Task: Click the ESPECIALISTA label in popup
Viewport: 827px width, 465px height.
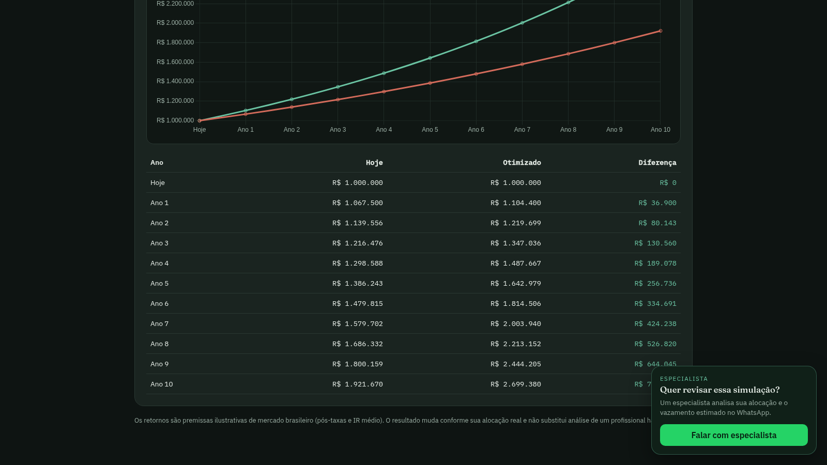Action: (684, 379)
